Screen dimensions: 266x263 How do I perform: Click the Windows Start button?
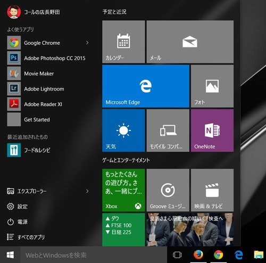[x=10, y=255]
